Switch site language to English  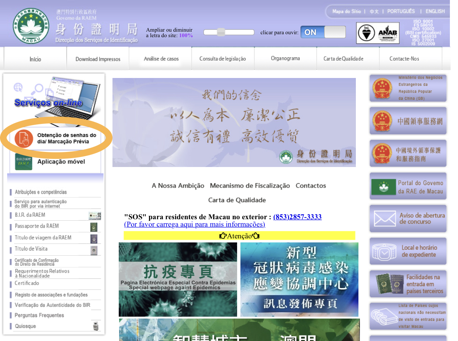pyautogui.click(x=435, y=11)
